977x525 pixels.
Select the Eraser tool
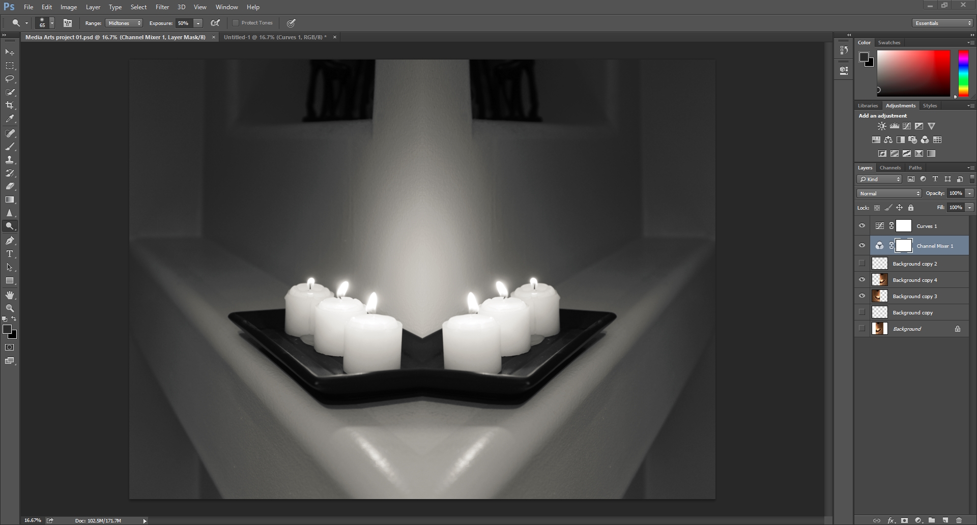[10, 186]
